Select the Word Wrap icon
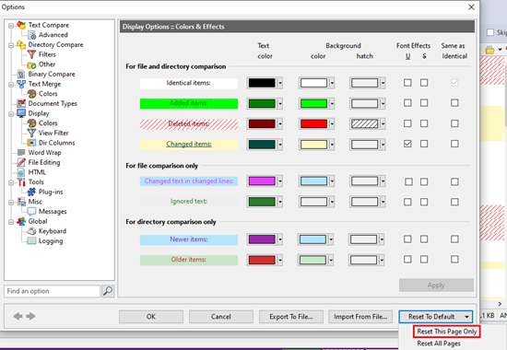 click(21, 153)
